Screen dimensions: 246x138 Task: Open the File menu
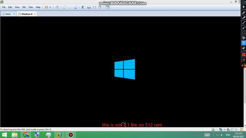click(4, 7)
